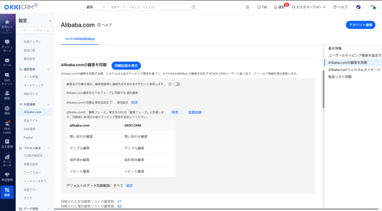Collapse the 商談管理 section in settings menu
This screenshot has height=211, width=382.
coord(48,69)
